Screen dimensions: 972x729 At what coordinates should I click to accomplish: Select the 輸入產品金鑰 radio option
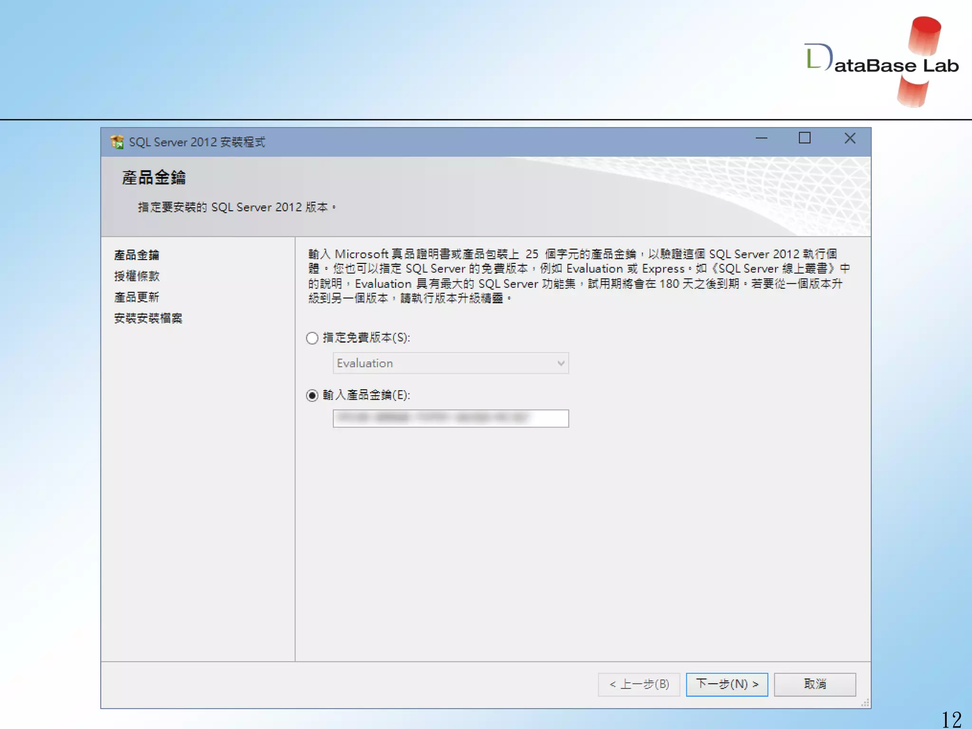click(x=312, y=395)
